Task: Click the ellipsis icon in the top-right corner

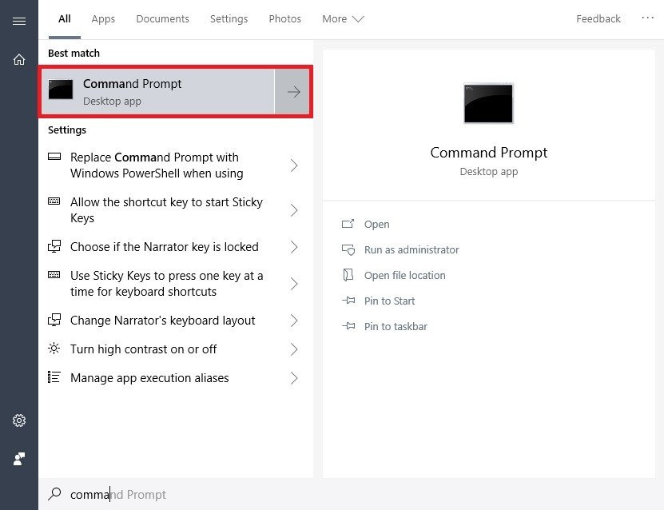Action: (647, 18)
